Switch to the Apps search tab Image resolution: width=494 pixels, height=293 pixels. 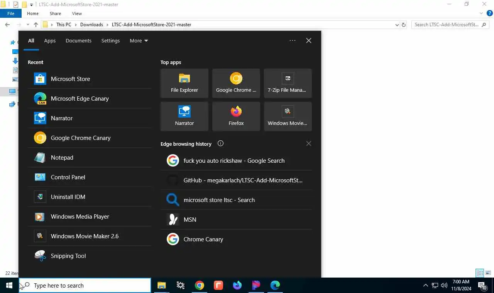point(50,40)
